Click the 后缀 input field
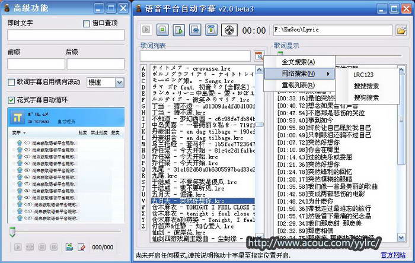415x263 pixels. tap(95, 64)
